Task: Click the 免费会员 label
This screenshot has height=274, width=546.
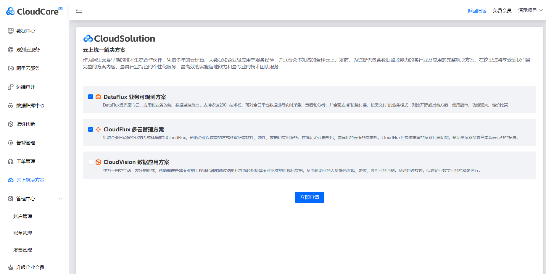Action: click(x=502, y=11)
